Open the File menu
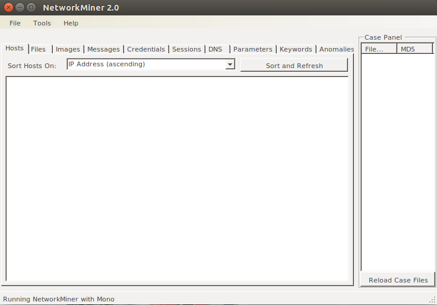437x305 pixels. coord(15,23)
